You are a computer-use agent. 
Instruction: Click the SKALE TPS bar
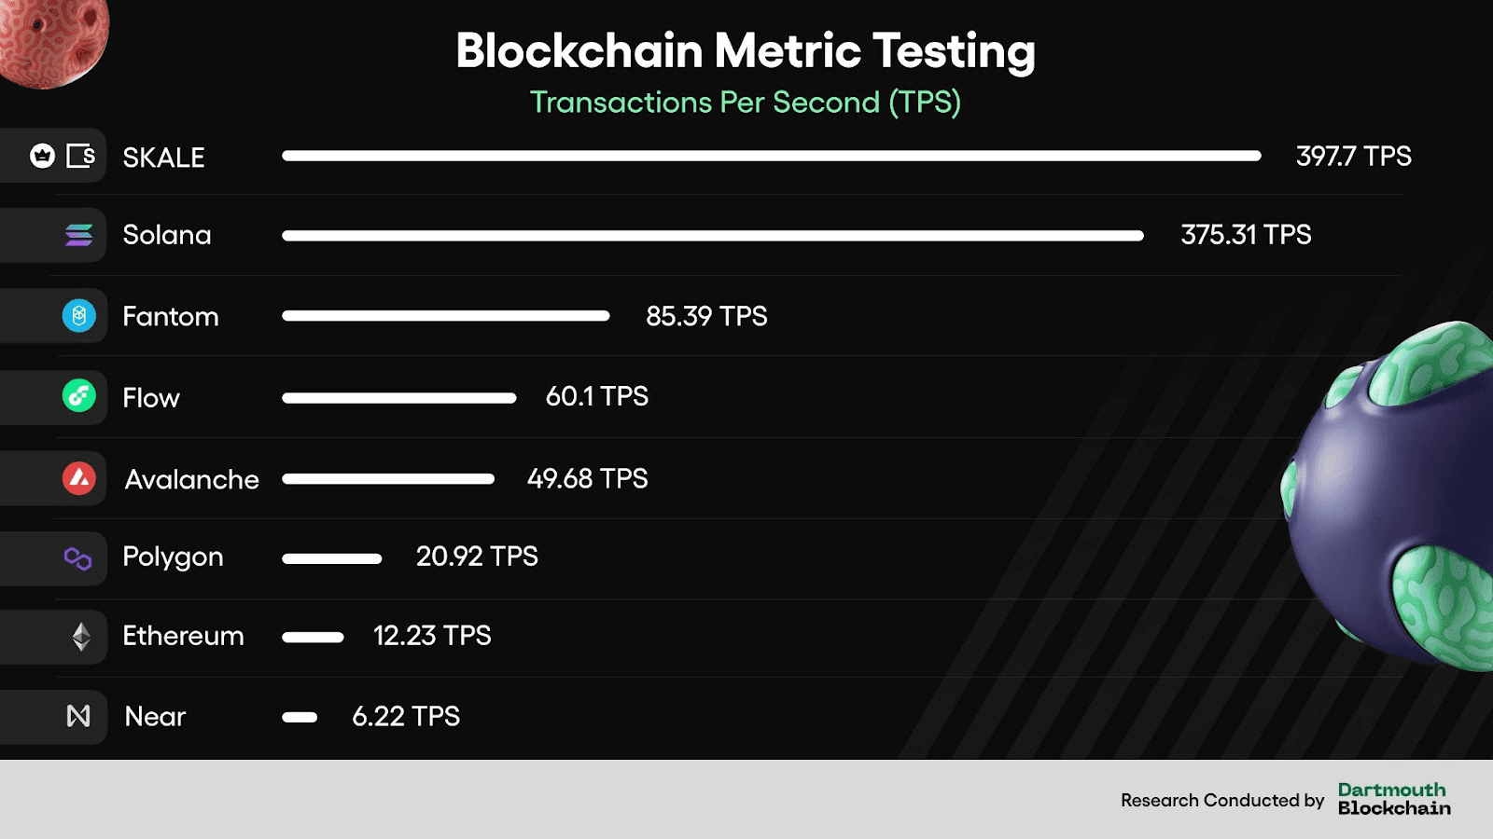[x=771, y=156]
